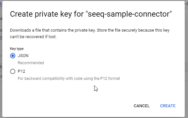188x118 pixels.
Task: Click the Recommended hint under JSON
Action: [31, 63]
